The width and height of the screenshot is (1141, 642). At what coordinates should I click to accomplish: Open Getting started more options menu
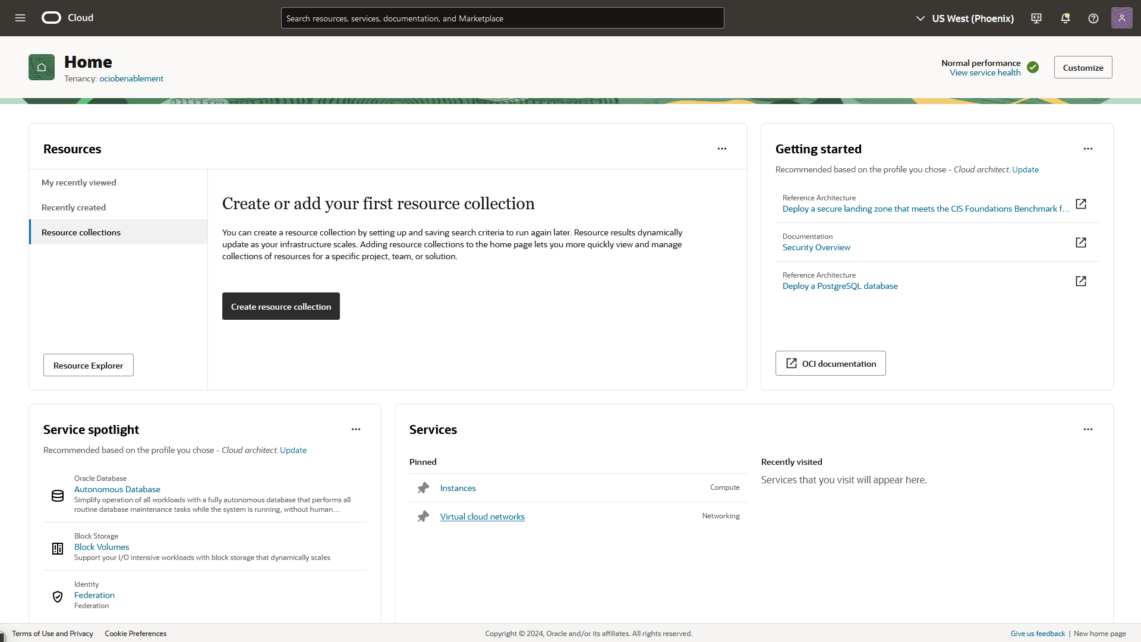(1088, 149)
